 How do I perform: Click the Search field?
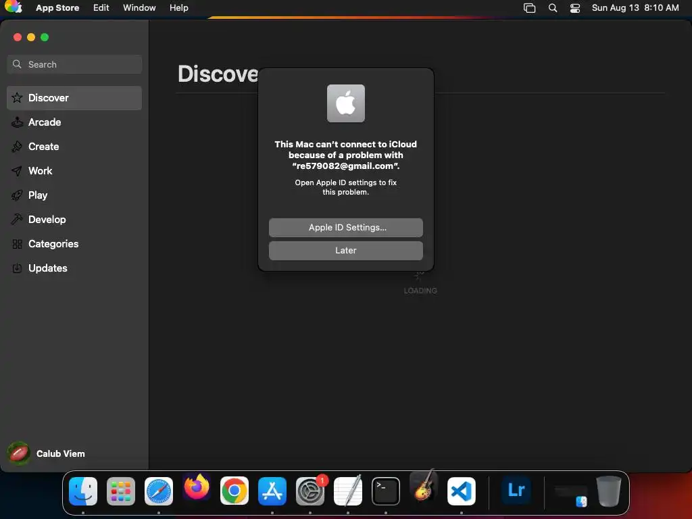pyautogui.click(x=74, y=64)
